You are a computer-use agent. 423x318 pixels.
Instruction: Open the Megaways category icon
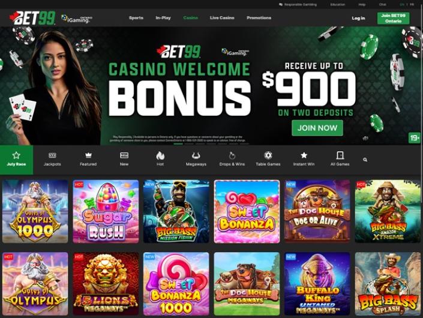point(196,160)
